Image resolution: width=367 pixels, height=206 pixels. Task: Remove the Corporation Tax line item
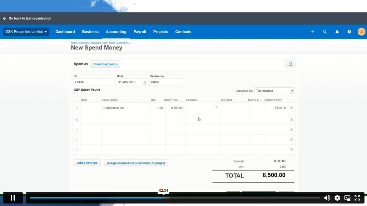(291, 108)
